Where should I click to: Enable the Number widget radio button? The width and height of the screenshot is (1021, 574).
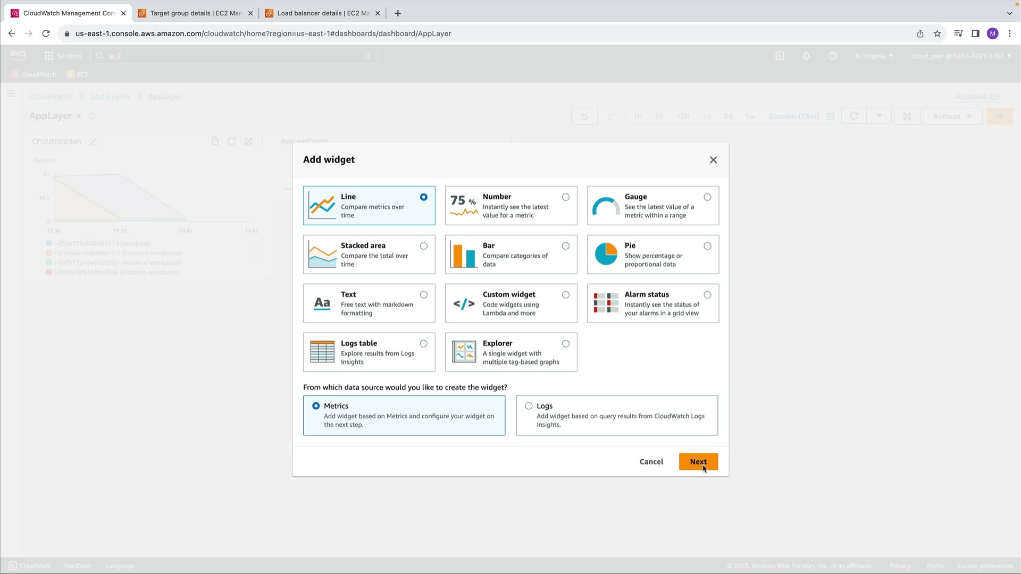pyautogui.click(x=566, y=197)
